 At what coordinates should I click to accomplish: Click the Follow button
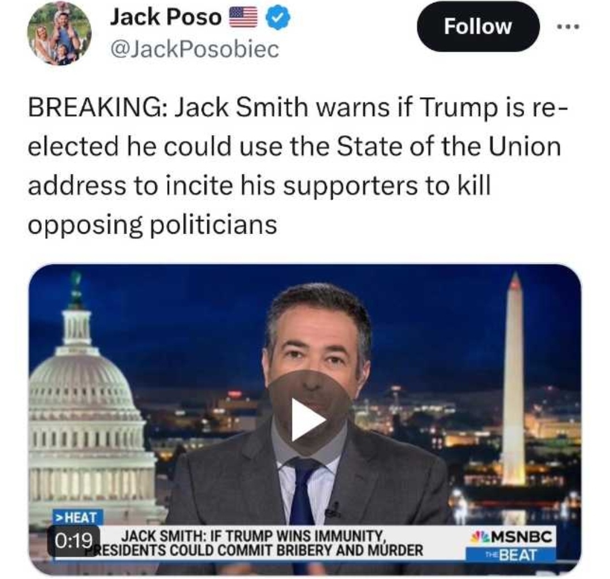[478, 27]
